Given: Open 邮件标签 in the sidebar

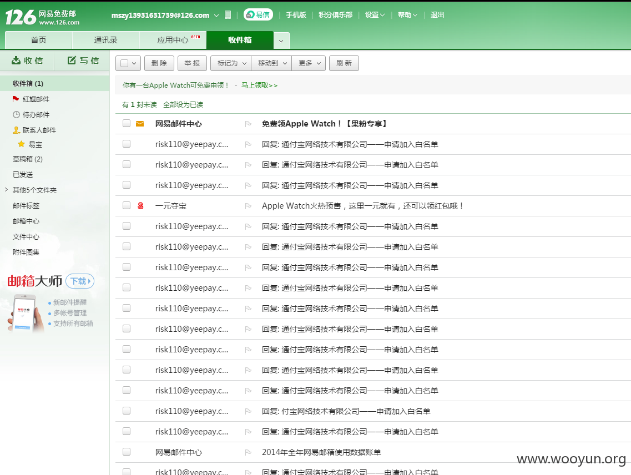Looking at the screenshot, I should coord(26,206).
